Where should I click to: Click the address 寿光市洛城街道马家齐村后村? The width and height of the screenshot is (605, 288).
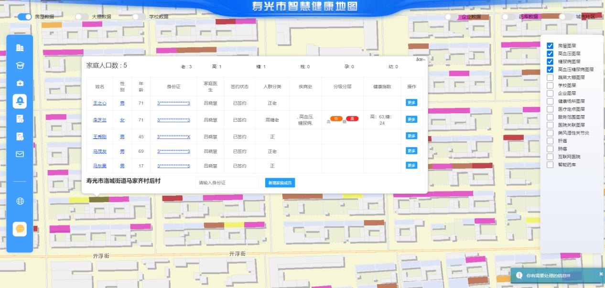point(123,181)
